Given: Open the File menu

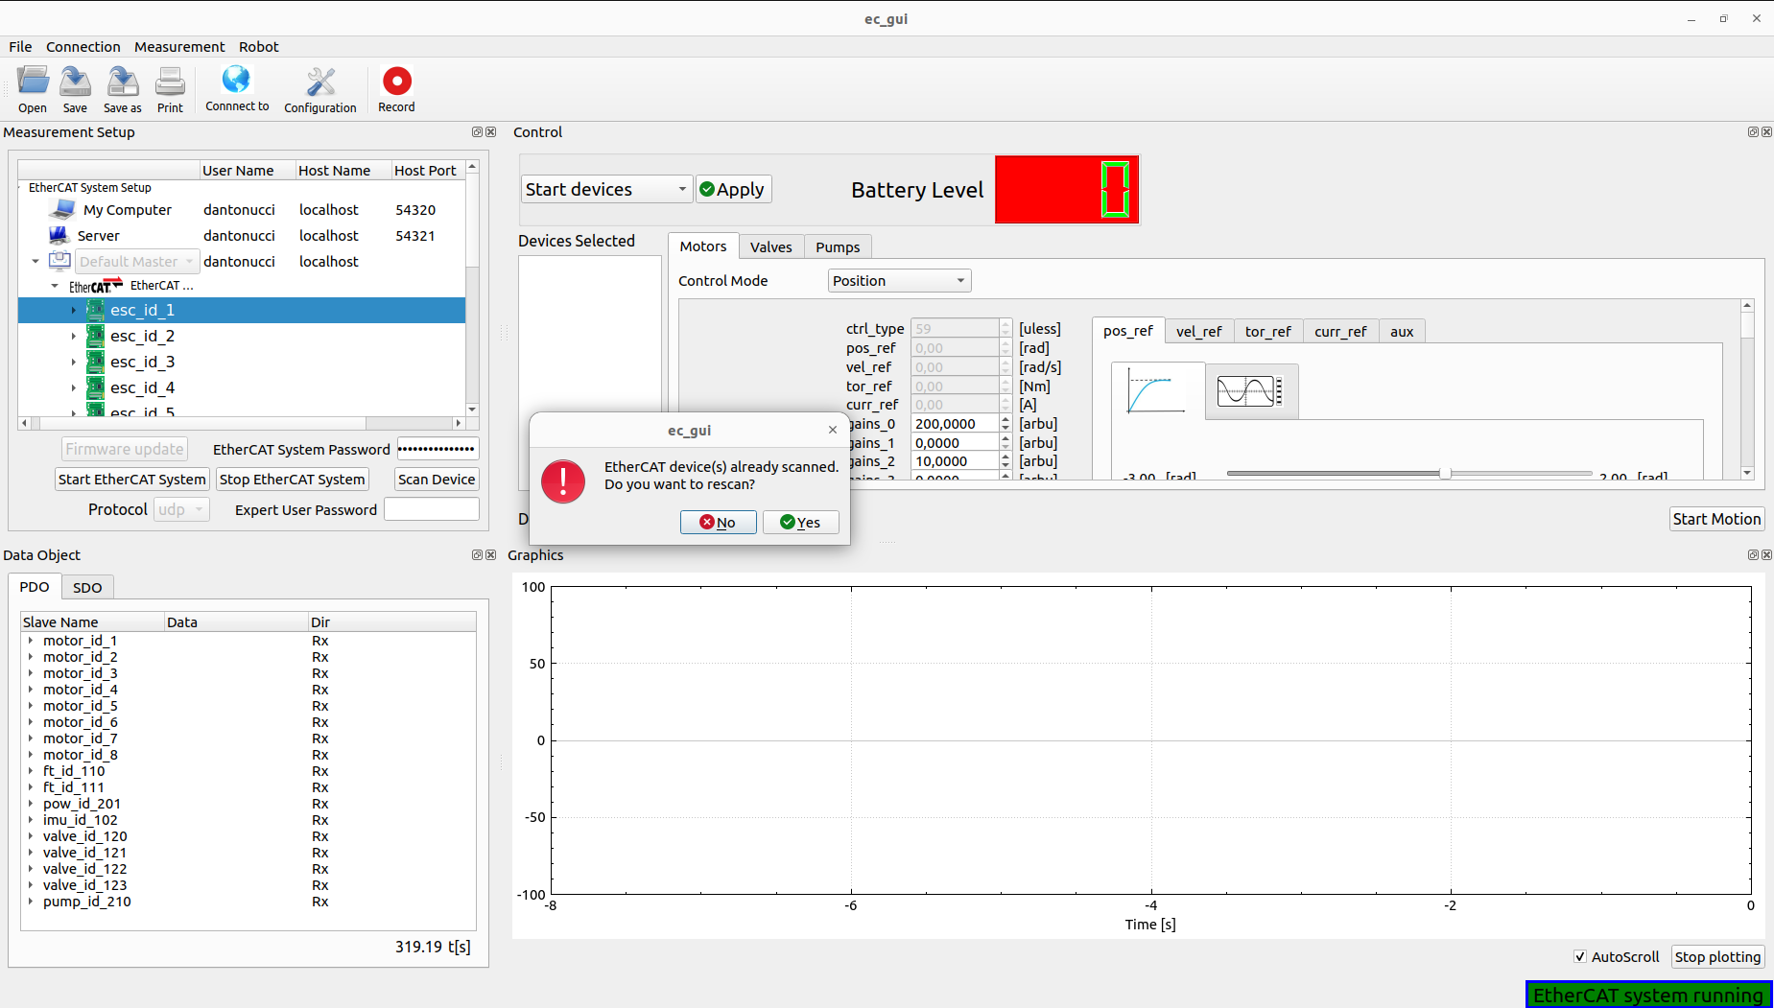Looking at the screenshot, I should pos(20,47).
